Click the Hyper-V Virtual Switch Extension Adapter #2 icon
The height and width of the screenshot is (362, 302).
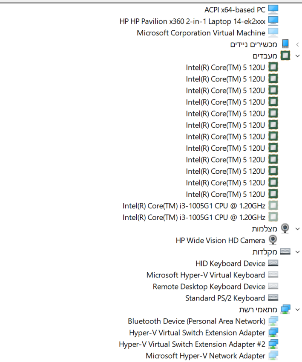pos(273,344)
